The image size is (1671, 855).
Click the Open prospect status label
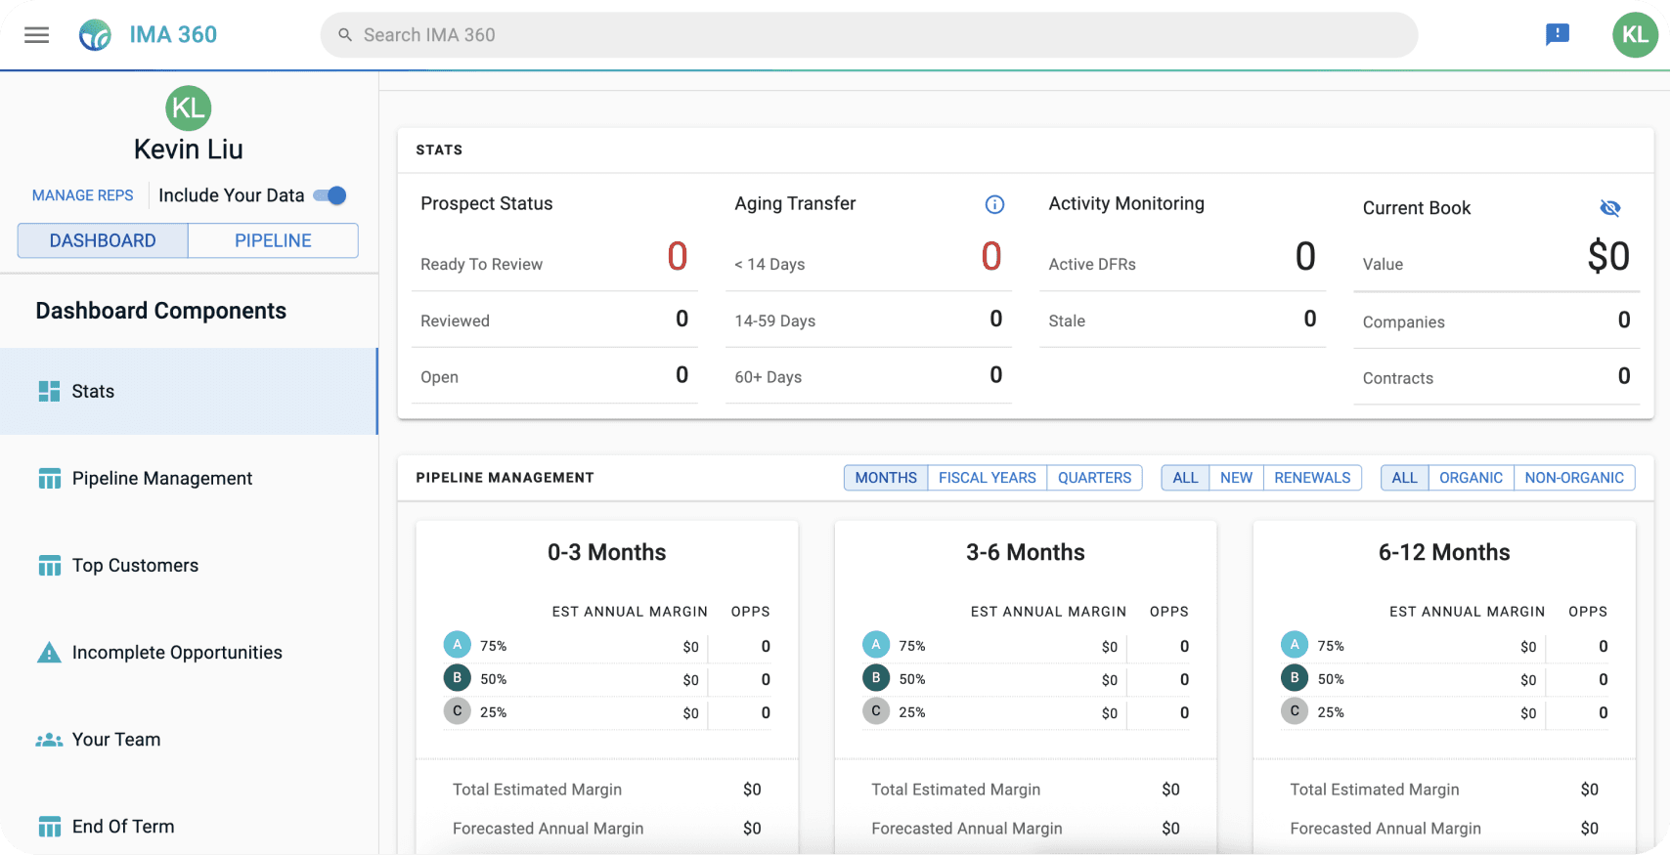click(439, 377)
